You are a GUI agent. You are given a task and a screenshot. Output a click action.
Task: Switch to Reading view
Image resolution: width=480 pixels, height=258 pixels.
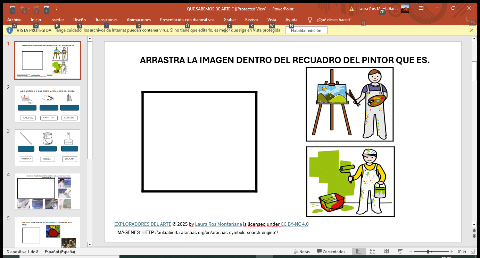tap(386, 251)
